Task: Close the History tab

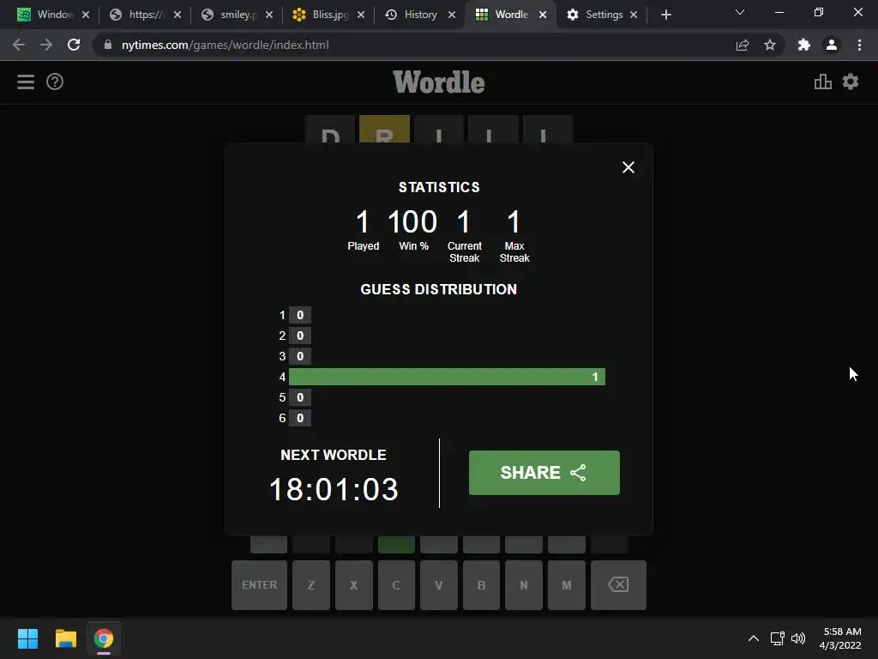Action: pyautogui.click(x=452, y=15)
